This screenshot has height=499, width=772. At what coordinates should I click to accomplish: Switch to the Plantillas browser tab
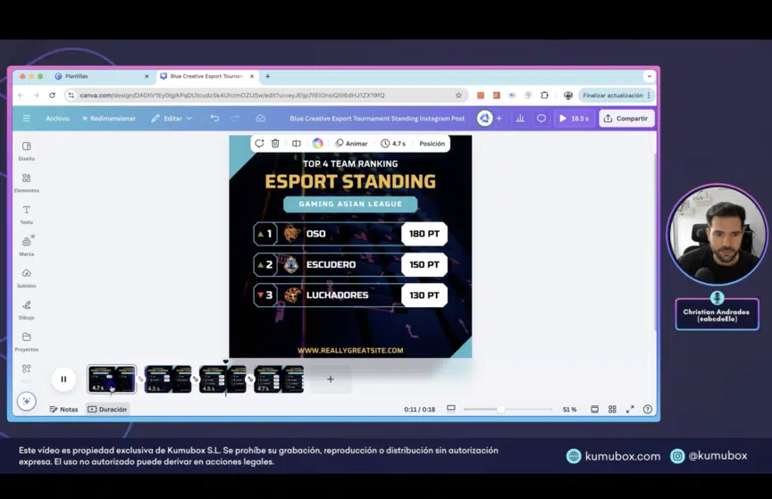102,76
